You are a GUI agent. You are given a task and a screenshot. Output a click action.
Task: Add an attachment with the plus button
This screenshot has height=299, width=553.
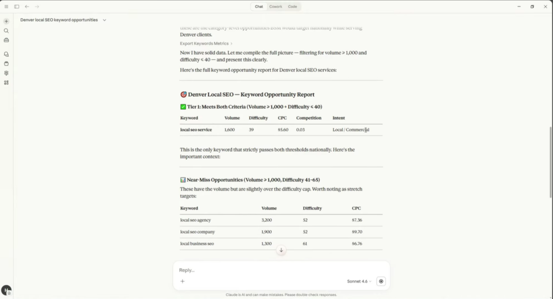click(183, 281)
